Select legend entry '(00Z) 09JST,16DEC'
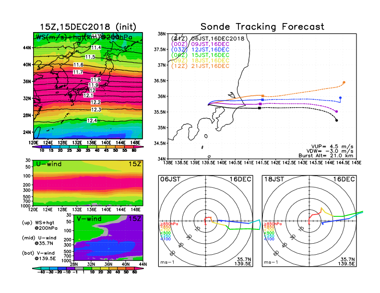 click(x=200, y=44)
